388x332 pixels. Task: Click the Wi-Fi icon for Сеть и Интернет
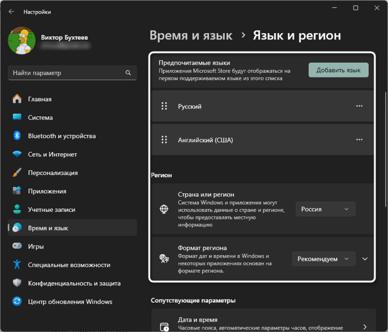coord(17,154)
